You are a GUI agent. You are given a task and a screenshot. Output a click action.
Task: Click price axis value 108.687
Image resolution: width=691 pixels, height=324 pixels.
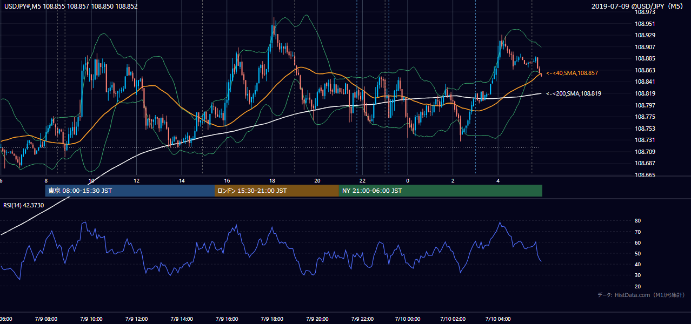645,163
